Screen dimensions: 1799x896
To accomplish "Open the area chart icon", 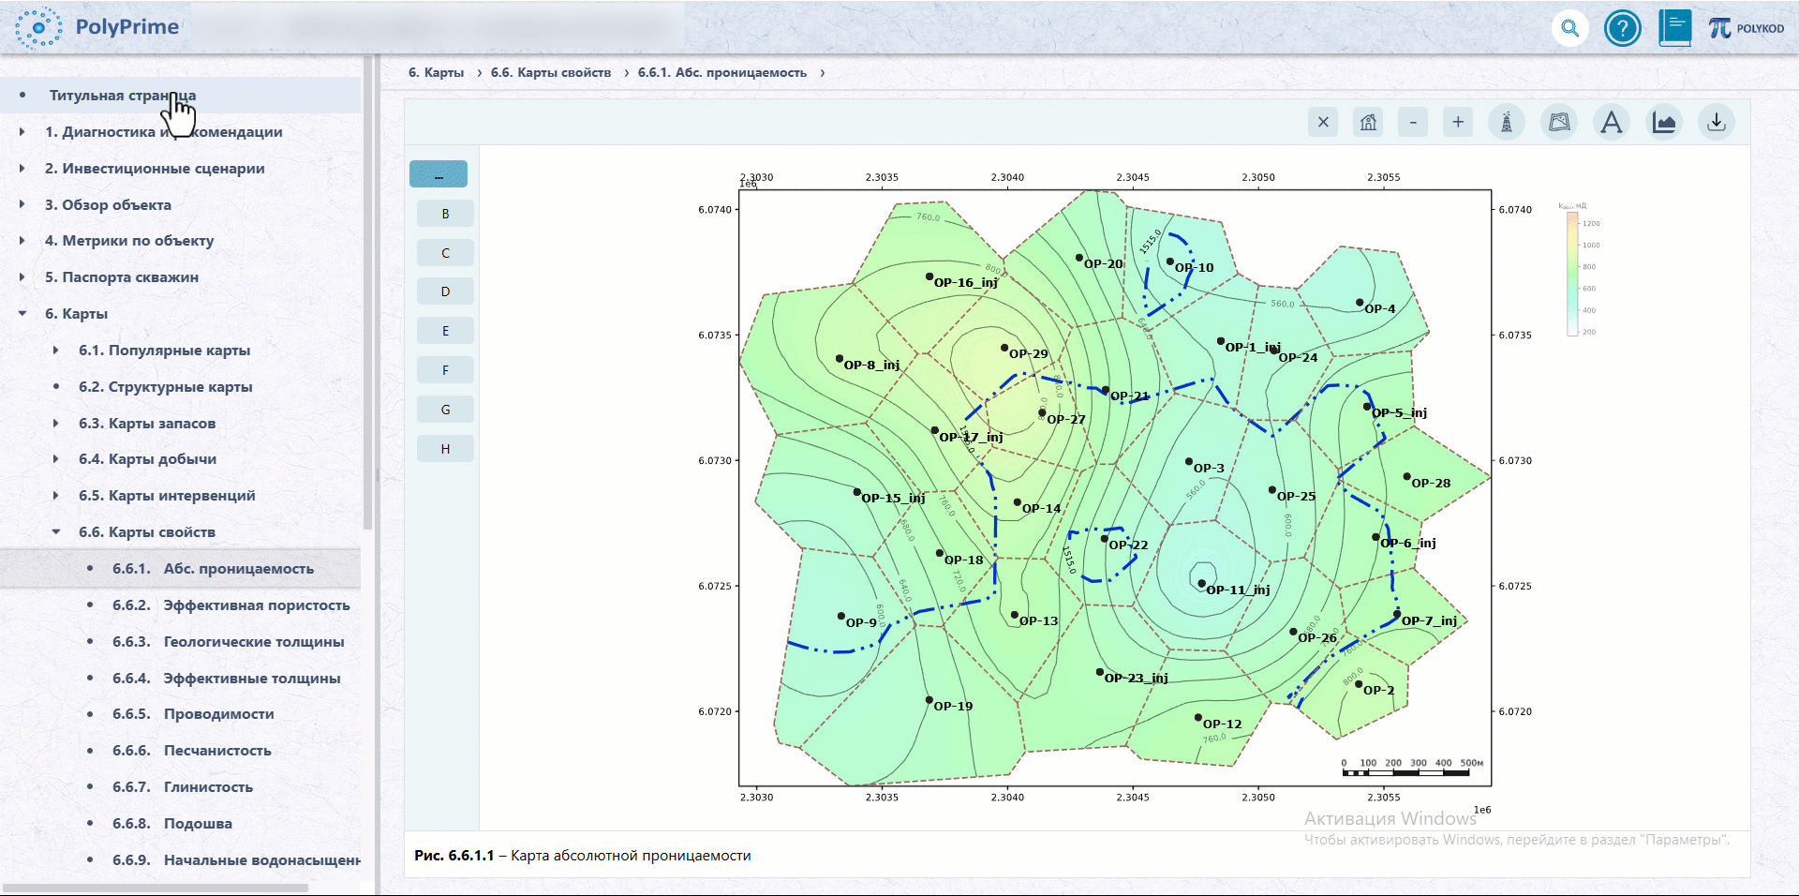I will tap(1664, 122).
